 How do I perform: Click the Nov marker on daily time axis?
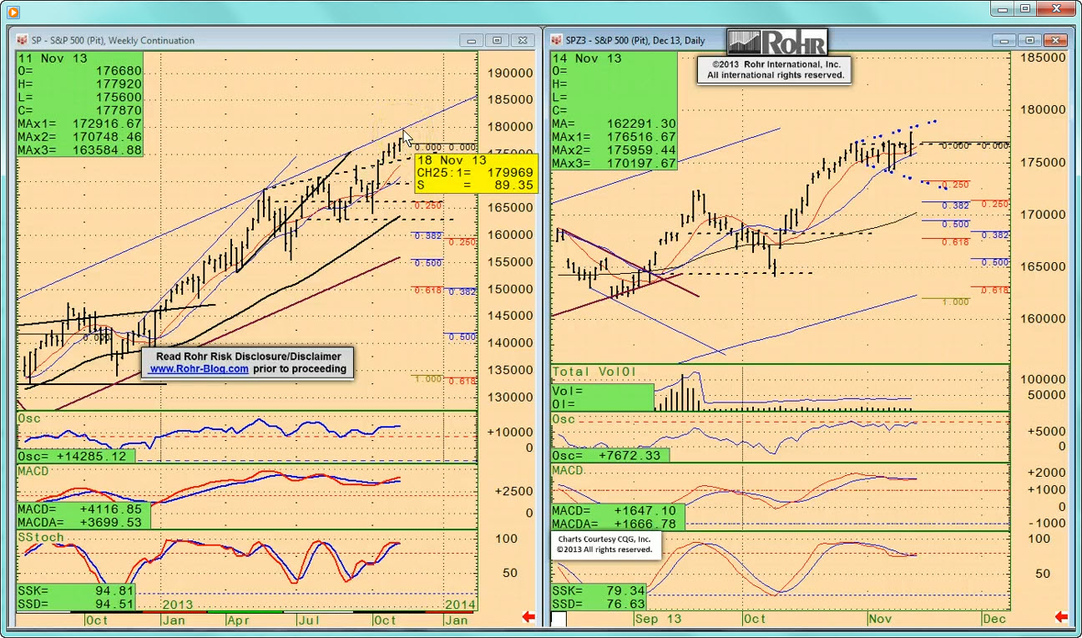click(880, 619)
